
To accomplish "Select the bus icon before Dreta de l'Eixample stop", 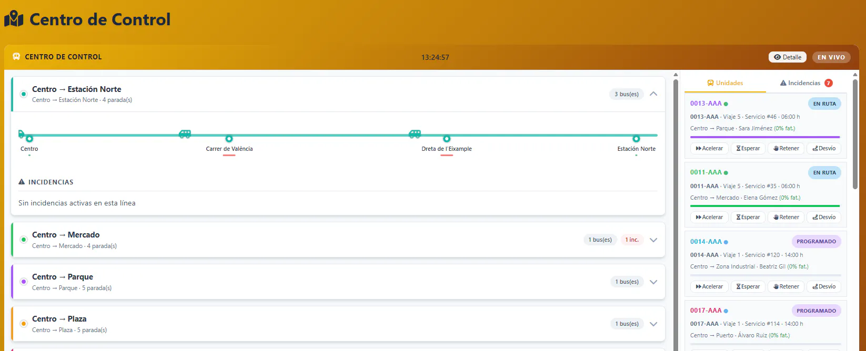I will click(x=415, y=134).
